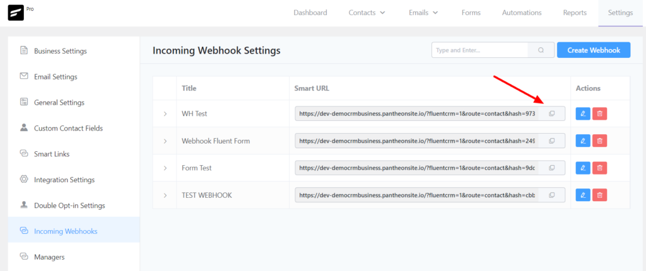The image size is (646, 271).
Task: Expand the WH Test row
Action: click(x=165, y=114)
